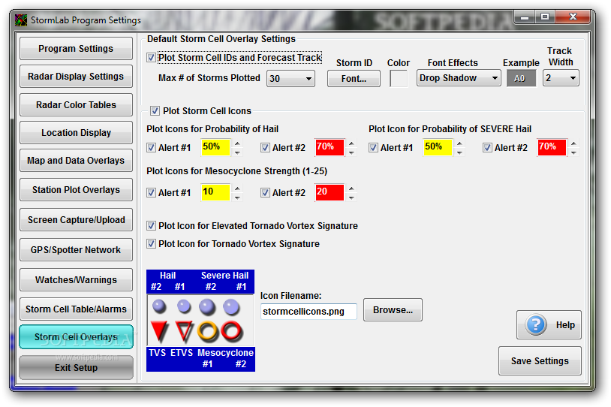This screenshot has width=611, height=407.
Task: Click Browse... for icon file
Action: click(x=393, y=310)
